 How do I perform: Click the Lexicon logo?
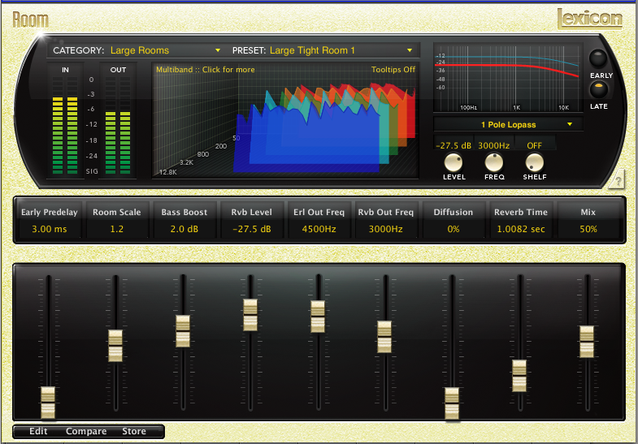pos(590,19)
